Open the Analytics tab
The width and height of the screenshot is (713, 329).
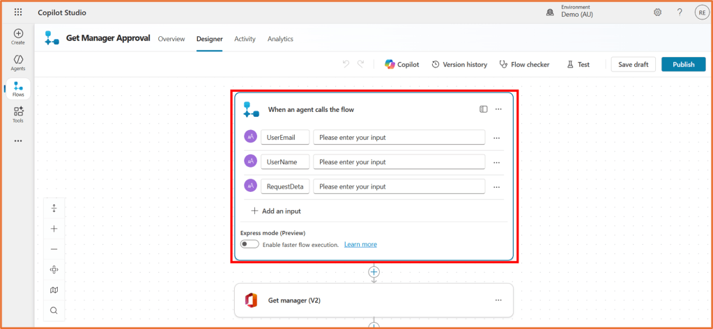tap(280, 39)
